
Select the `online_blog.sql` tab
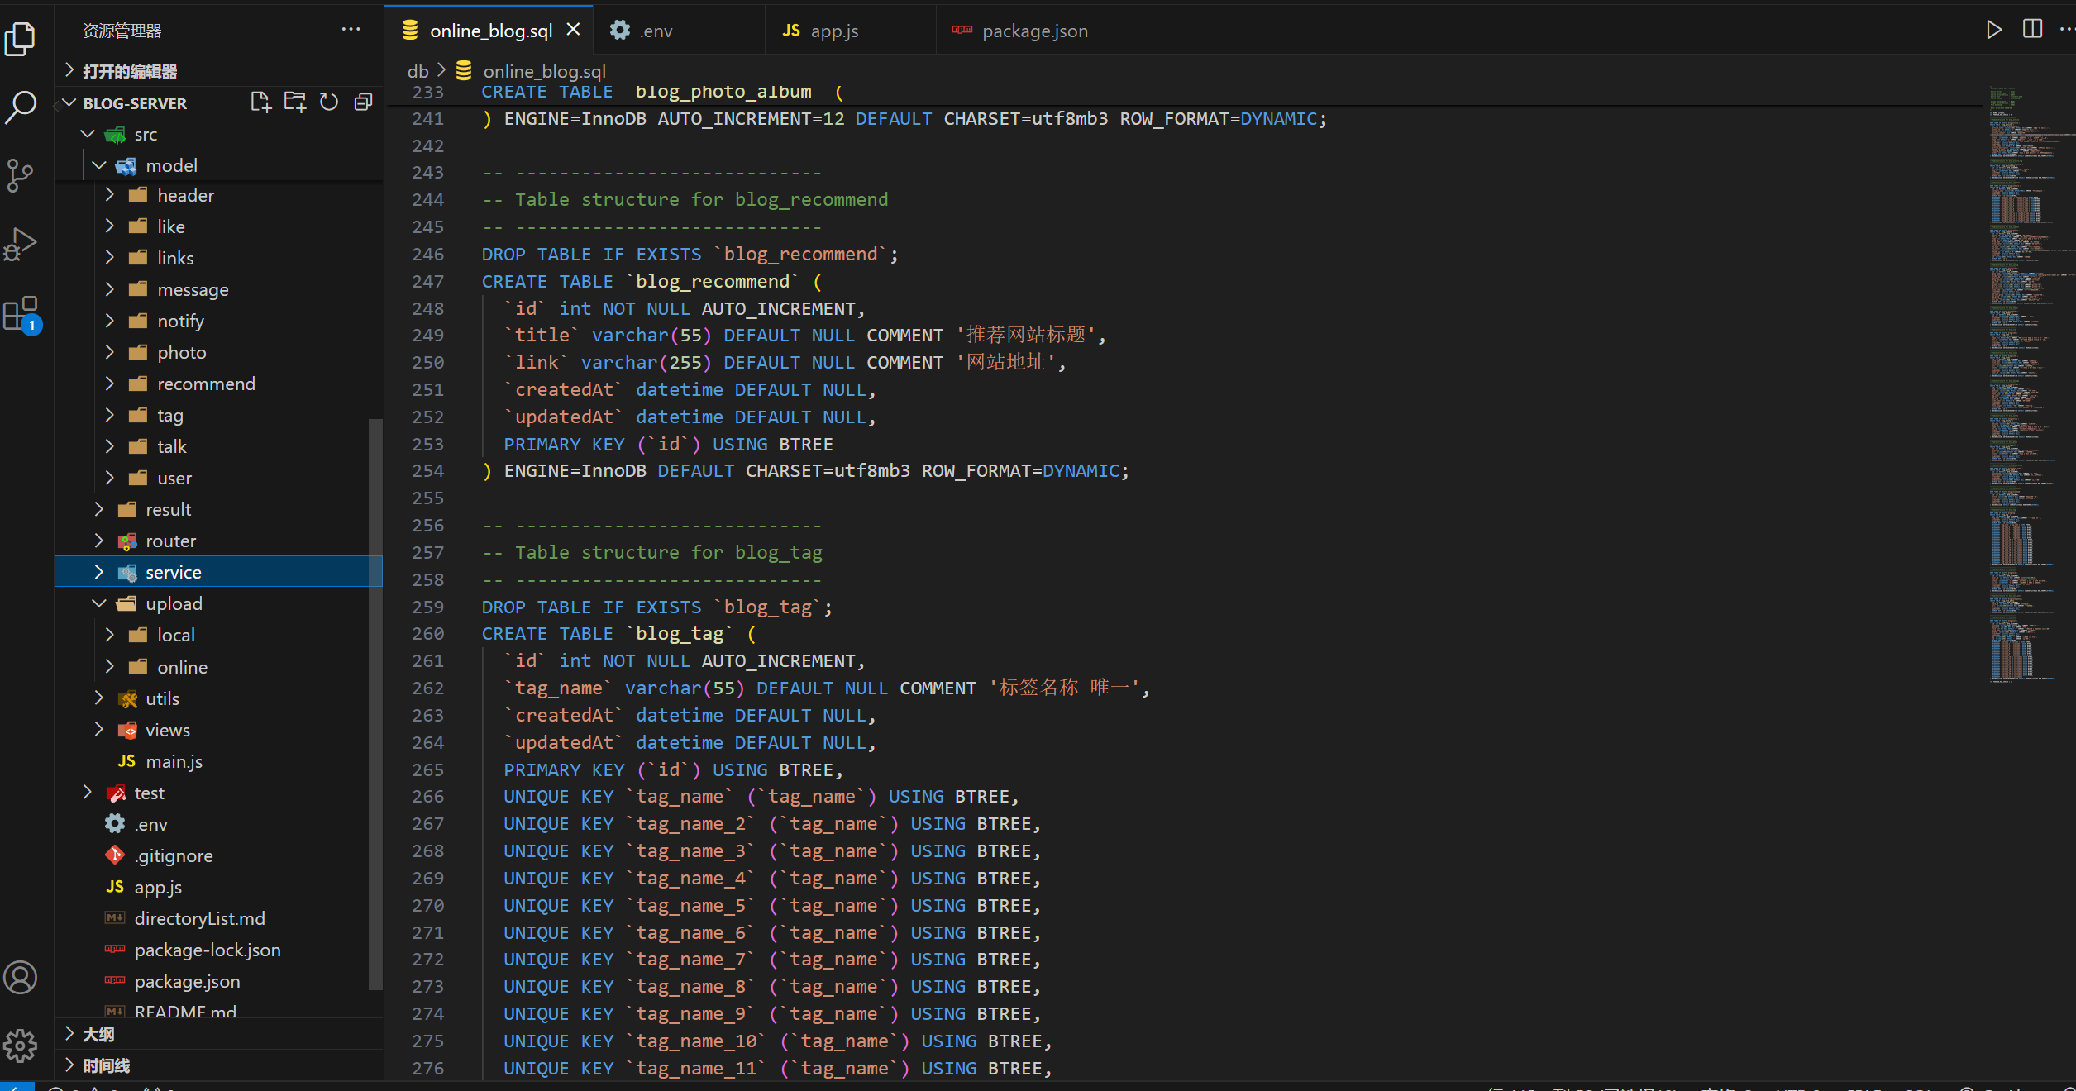pyautogui.click(x=488, y=31)
